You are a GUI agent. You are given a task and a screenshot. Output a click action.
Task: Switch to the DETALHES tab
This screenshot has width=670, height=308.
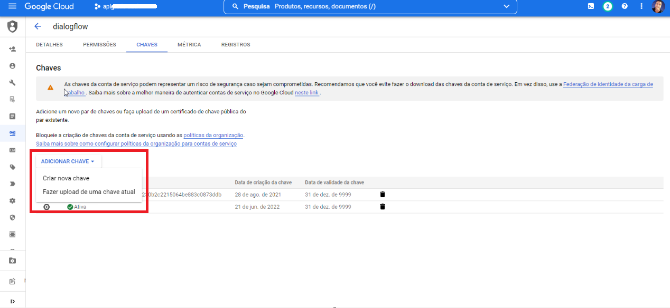click(x=49, y=45)
